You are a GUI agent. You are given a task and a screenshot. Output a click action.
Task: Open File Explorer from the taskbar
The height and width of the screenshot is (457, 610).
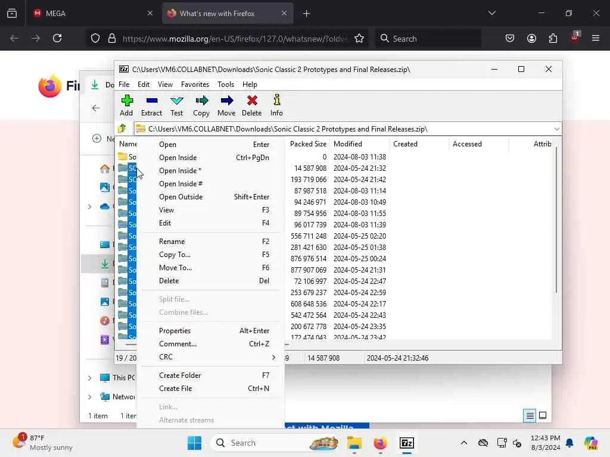(354, 443)
